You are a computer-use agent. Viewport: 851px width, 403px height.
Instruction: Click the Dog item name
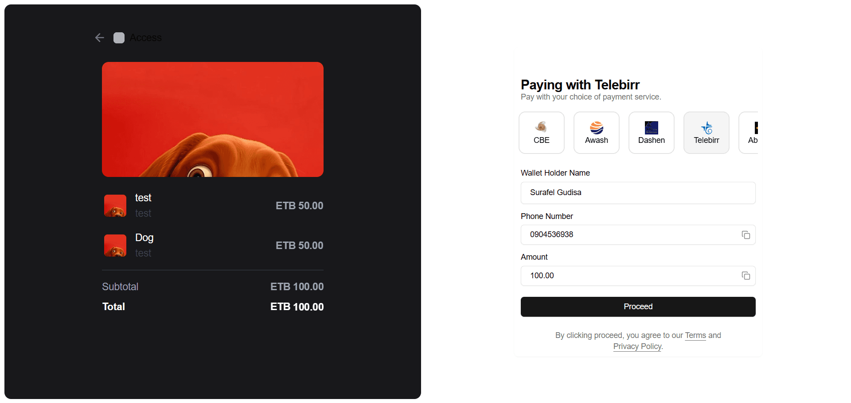click(x=144, y=238)
